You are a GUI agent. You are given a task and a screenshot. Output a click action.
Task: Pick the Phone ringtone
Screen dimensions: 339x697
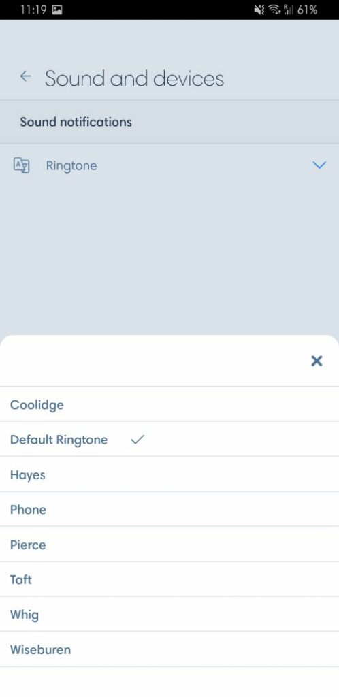(x=169, y=509)
